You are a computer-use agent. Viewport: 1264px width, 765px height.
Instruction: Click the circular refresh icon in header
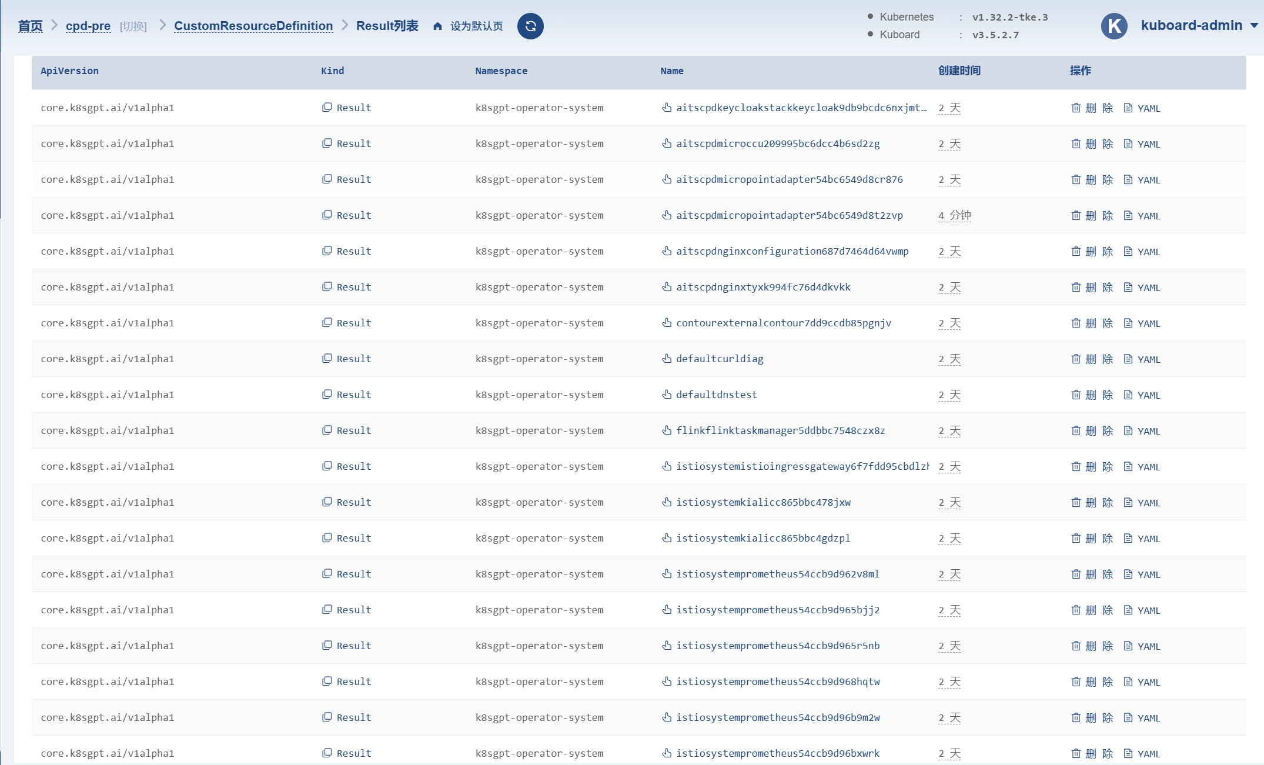point(530,26)
